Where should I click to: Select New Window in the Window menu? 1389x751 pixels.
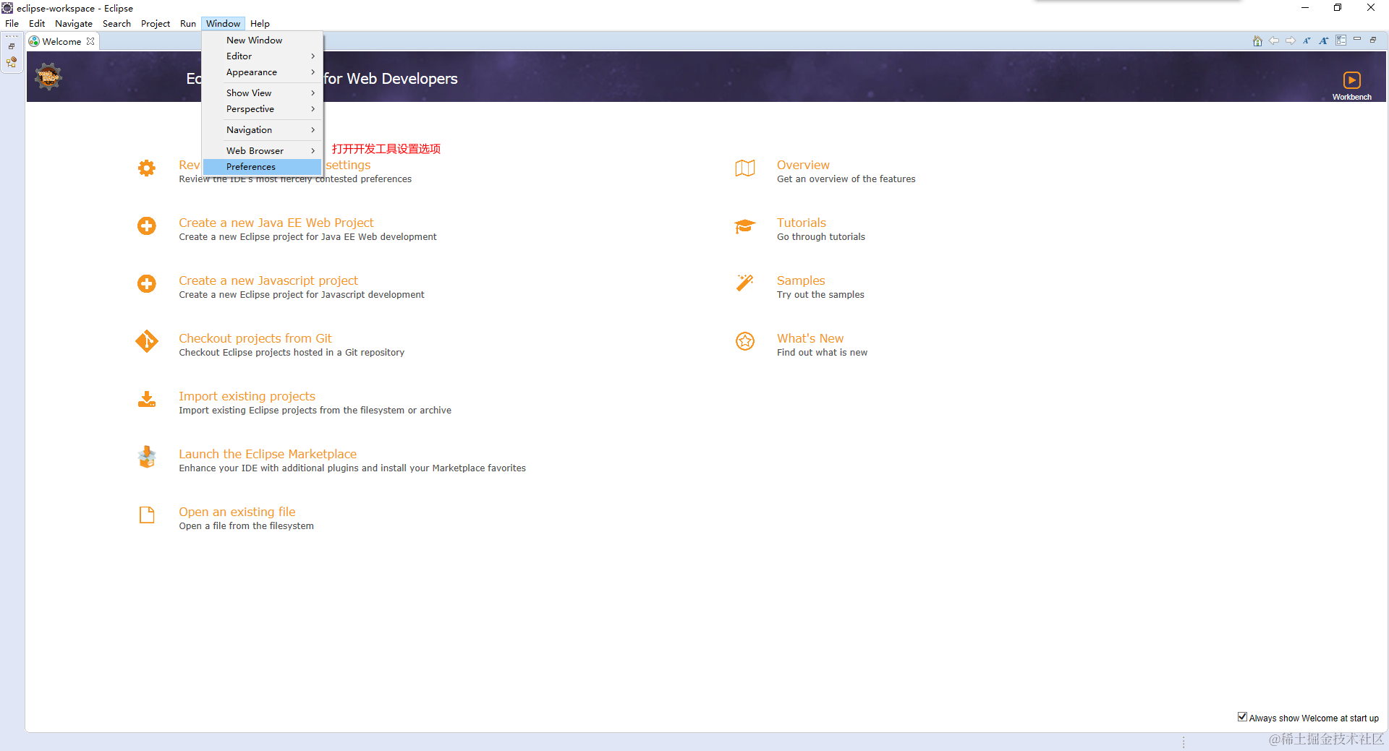point(263,40)
